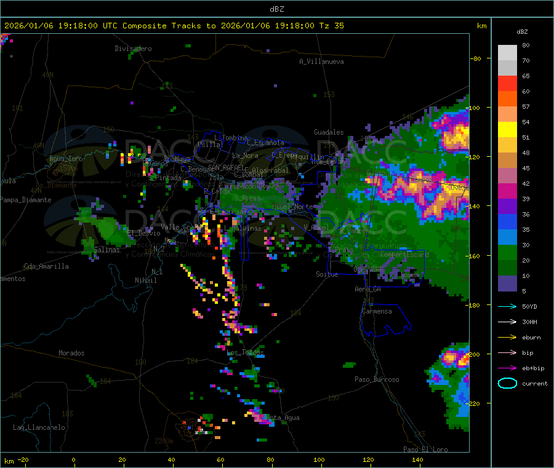
Task: Click the 'V_Atuel' map label
Action: [316, 228]
